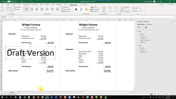
Task: Click the shape Height input field
Action: coord(141,8)
